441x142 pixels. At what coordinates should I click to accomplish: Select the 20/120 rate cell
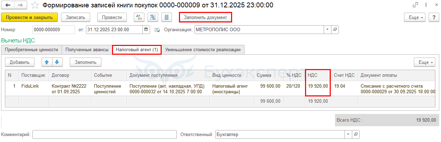pyautogui.click(x=294, y=88)
